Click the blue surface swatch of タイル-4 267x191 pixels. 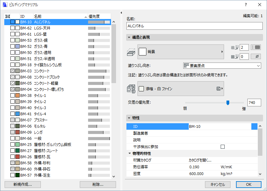pos(17,114)
